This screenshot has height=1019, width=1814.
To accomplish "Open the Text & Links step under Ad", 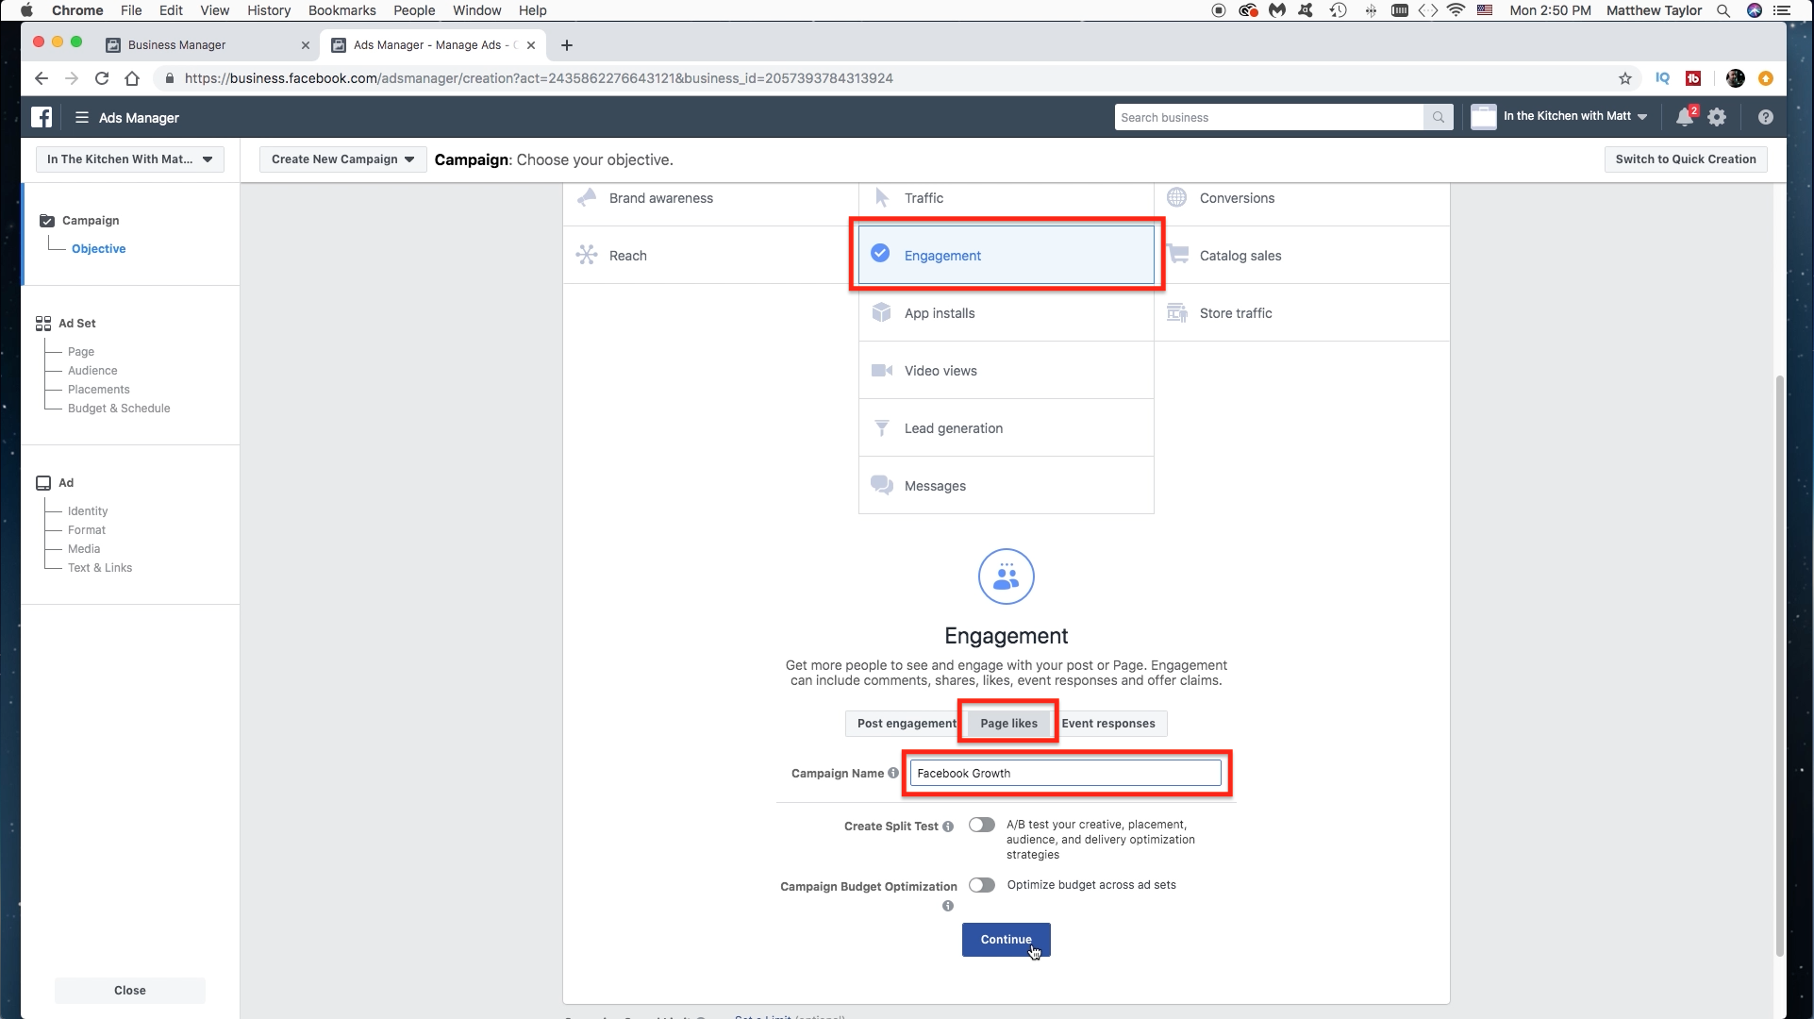I will (100, 568).
